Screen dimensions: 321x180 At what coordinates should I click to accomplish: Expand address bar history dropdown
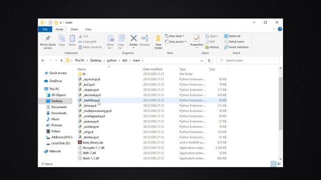click(202, 60)
